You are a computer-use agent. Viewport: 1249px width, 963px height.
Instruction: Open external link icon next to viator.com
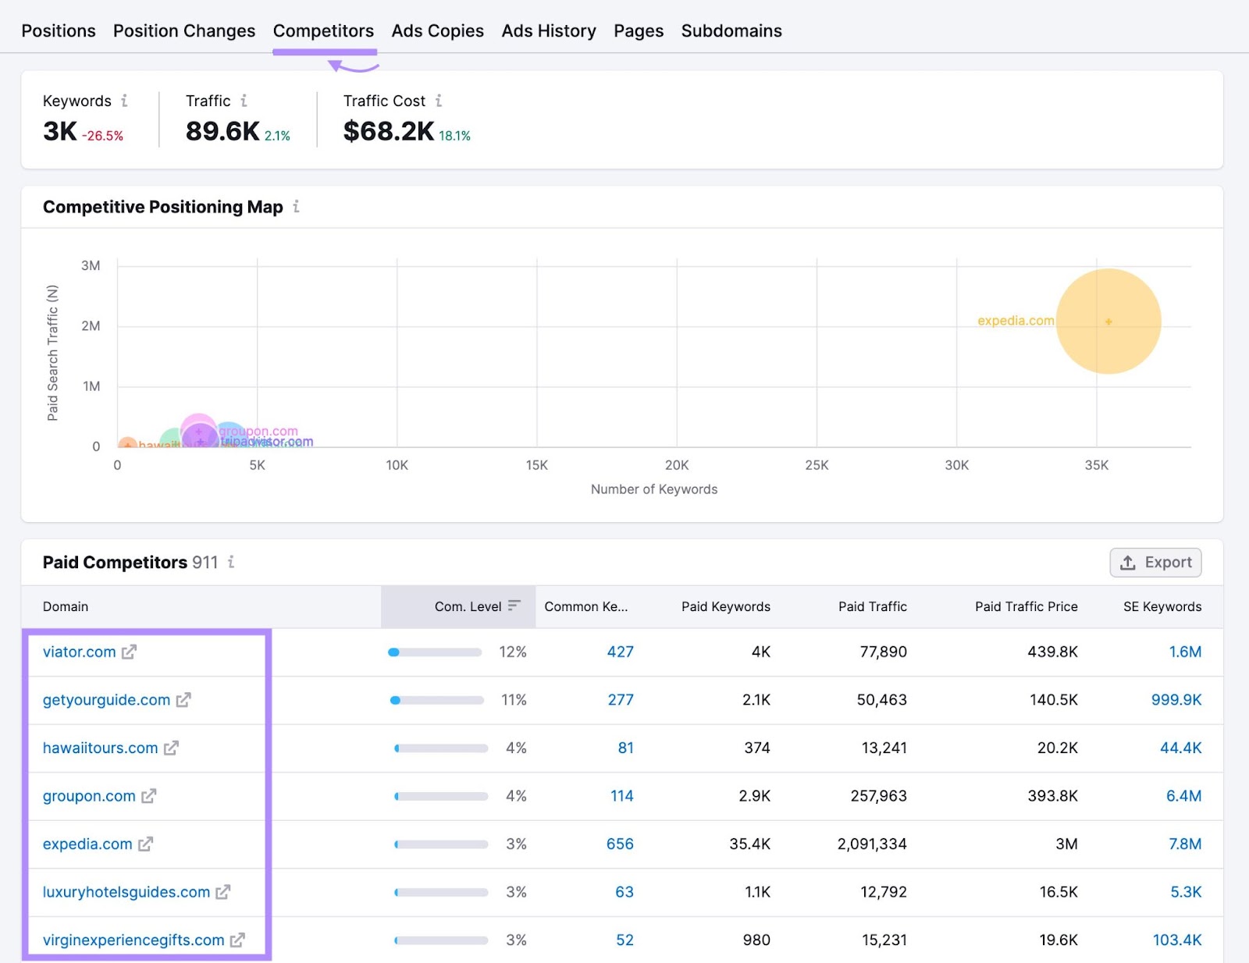(x=129, y=652)
